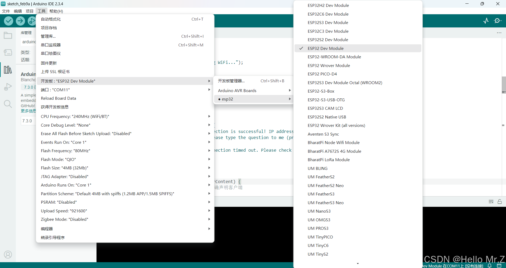Image resolution: width=506 pixels, height=268 pixels.
Task: Expand the 开发板 ESP32 Dev Module submenu
Action: [125, 81]
